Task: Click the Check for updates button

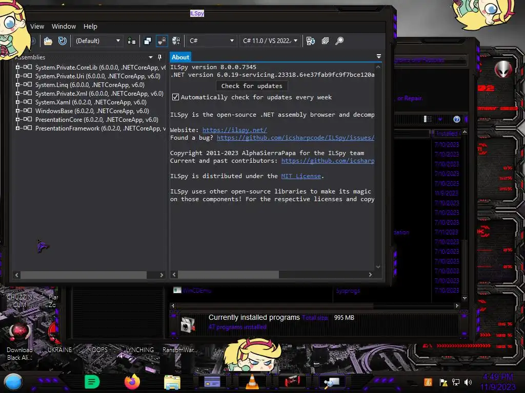Action: (252, 86)
